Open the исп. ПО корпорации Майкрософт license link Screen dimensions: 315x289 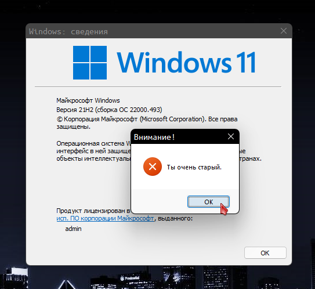point(105,218)
